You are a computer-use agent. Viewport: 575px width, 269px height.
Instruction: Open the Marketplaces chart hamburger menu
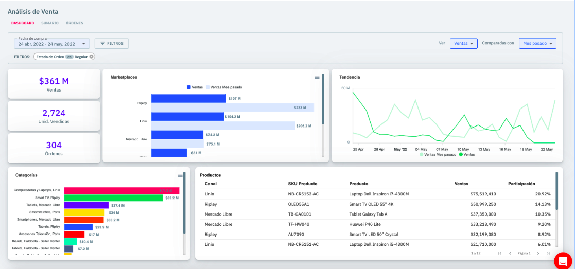coord(317,77)
